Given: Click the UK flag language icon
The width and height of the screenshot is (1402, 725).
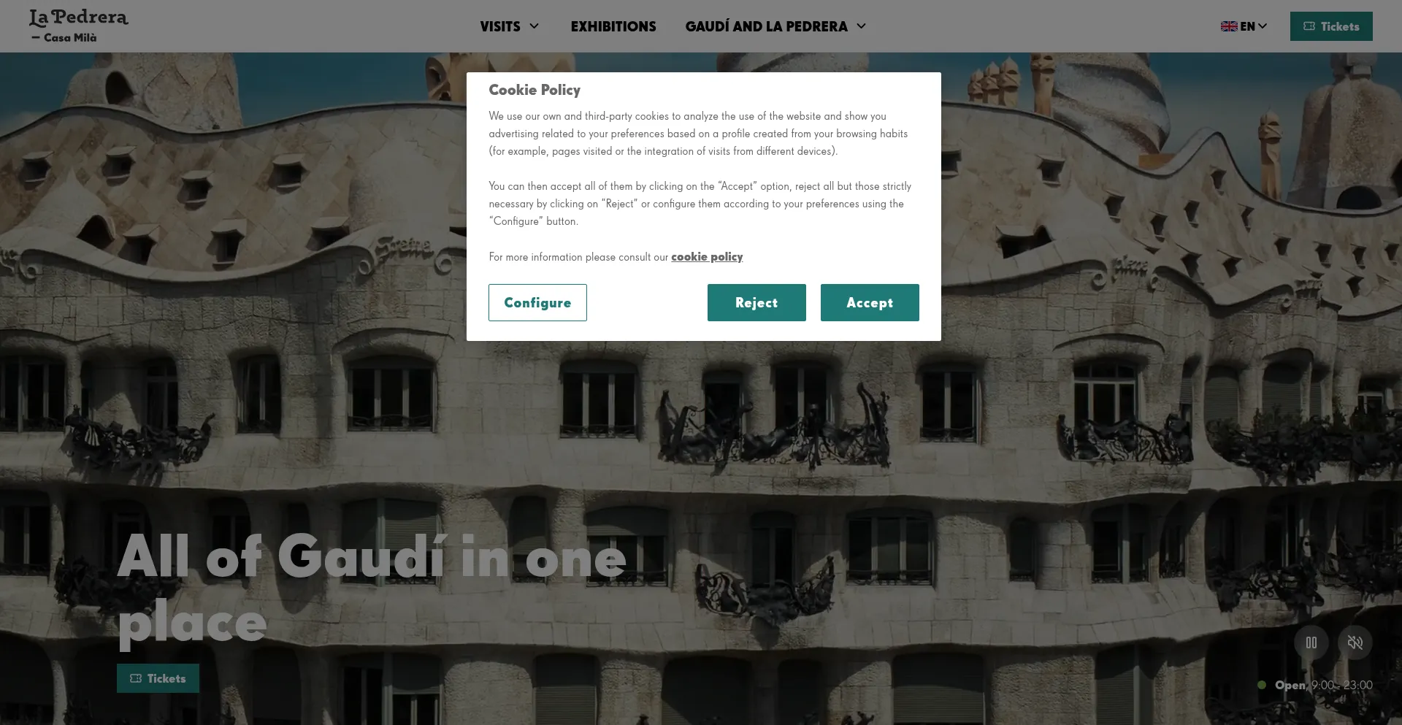Looking at the screenshot, I should pos(1229,26).
